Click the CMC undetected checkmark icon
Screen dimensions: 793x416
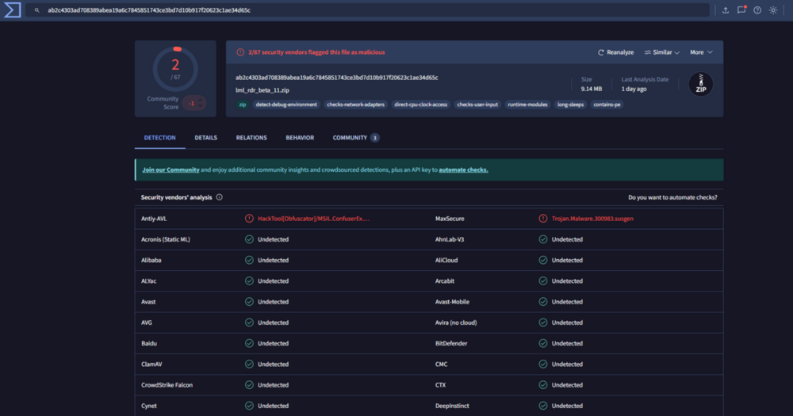(542, 364)
